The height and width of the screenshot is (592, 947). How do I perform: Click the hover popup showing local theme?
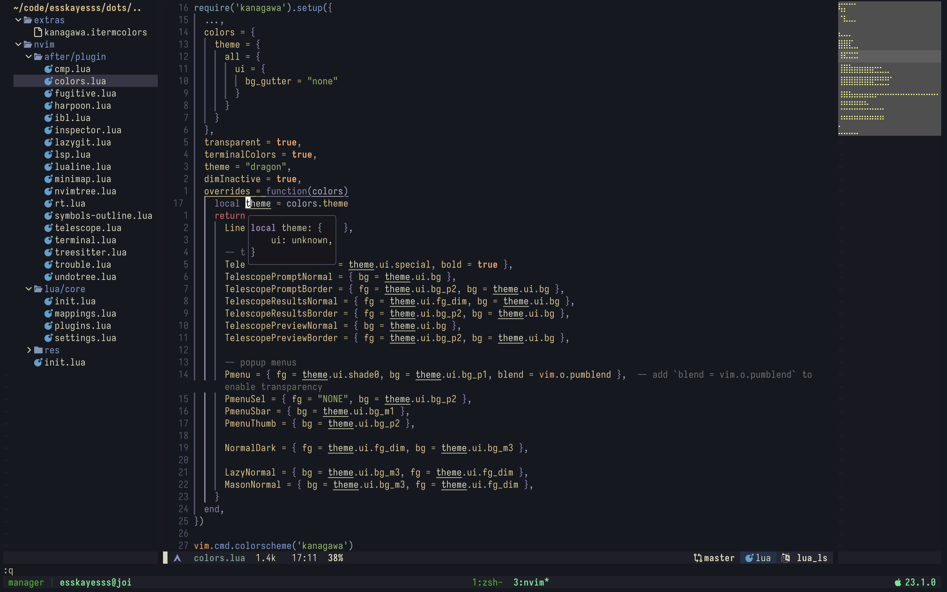pyautogui.click(x=292, y=240)
